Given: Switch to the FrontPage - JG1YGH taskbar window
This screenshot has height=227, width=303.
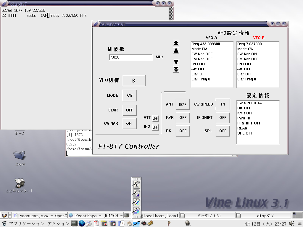Looking at the screenshot, I should point(96,215).
